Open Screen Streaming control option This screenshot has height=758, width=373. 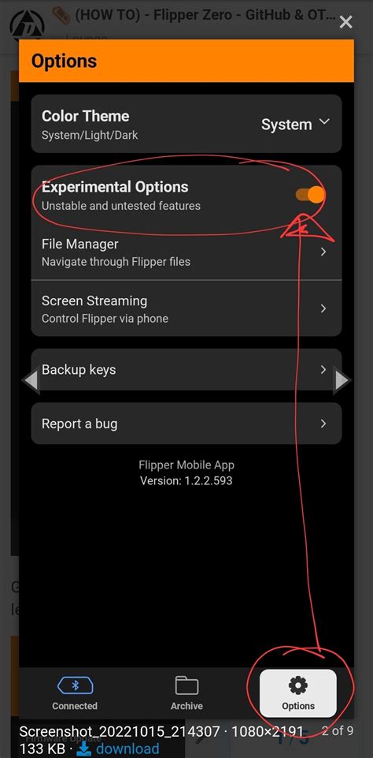[186, 309]
